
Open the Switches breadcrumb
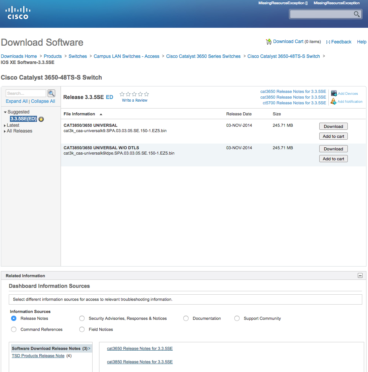(x=78, y=56)
